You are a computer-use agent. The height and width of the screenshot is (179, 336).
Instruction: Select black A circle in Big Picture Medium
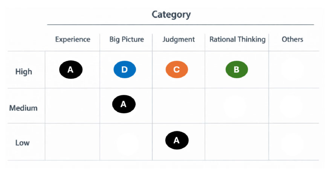pos(124,104)
